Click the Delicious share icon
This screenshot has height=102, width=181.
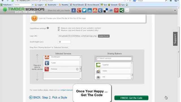[105, 10]
